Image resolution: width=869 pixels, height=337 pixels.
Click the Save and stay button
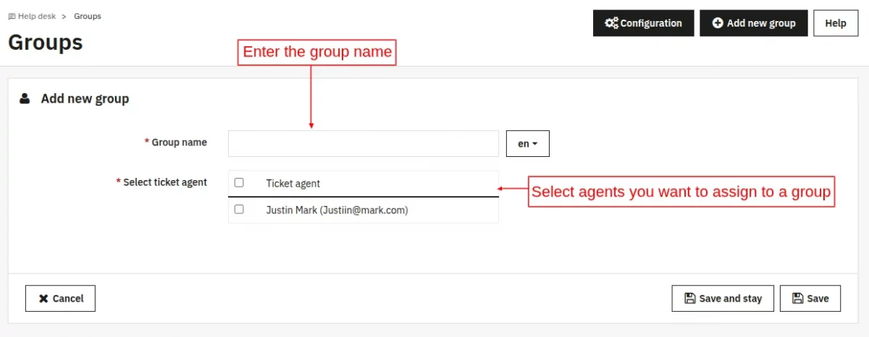pyautogui.click(x=723, y=298)
